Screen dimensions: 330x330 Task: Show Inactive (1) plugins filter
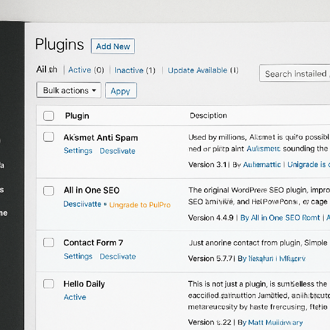(x=135, y=70)
